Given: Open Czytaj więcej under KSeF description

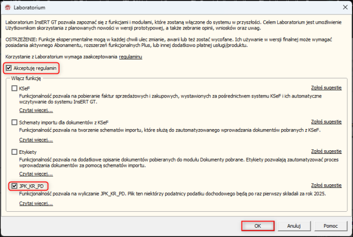Looking at the screenshot, I should [36, 110].
